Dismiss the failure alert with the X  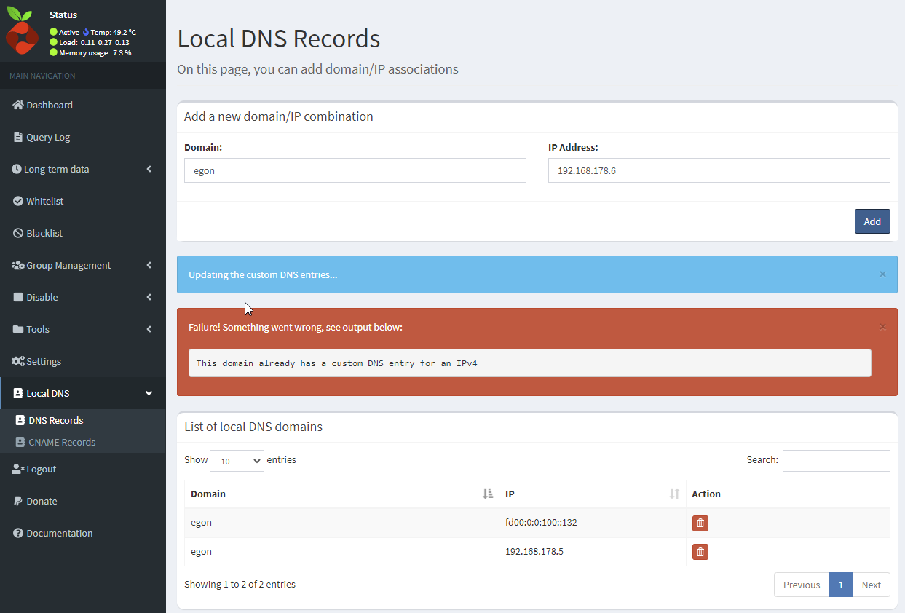882,327
